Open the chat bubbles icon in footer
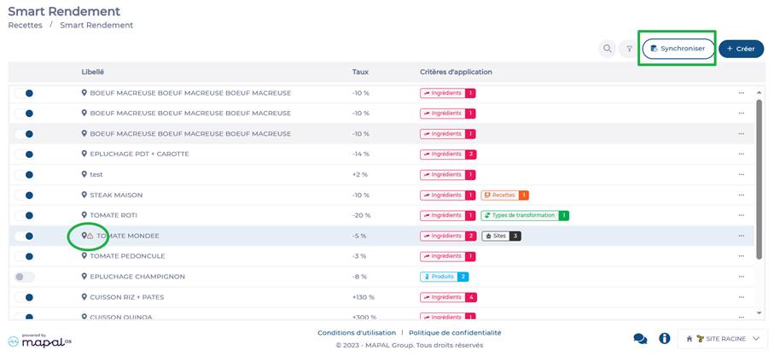This screenshot has width=774, height=356. click(x=640, y=338)
